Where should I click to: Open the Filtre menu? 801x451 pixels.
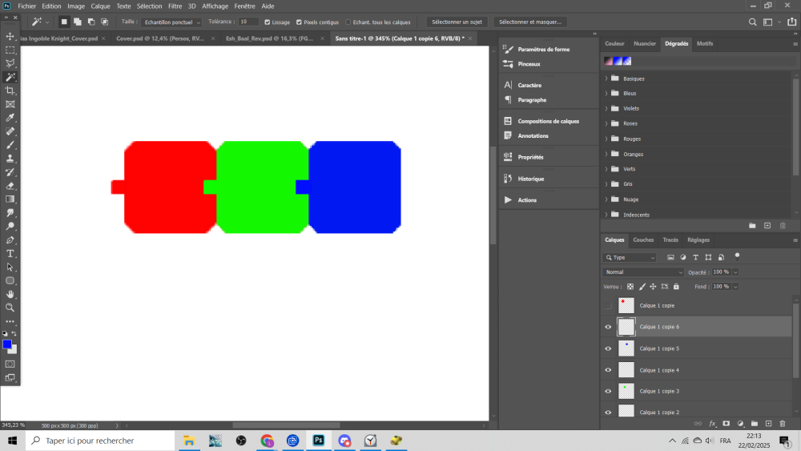click(x=175, y=6)
